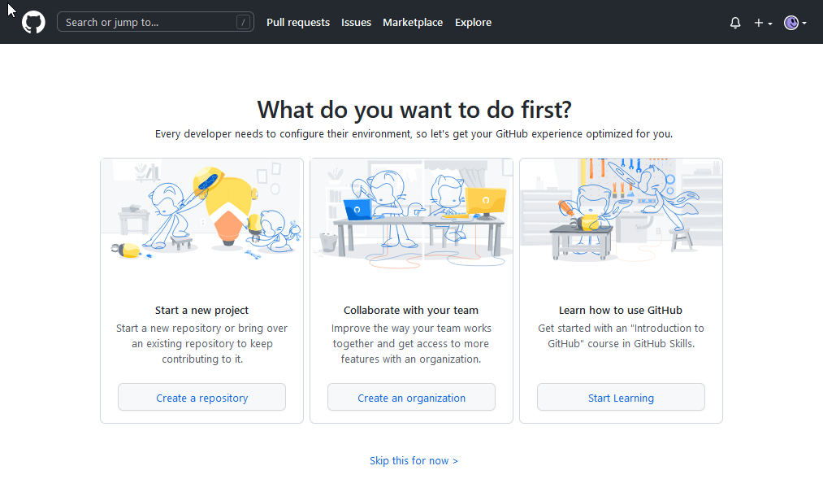Click the Start Learning button

[x=621, y=398]
